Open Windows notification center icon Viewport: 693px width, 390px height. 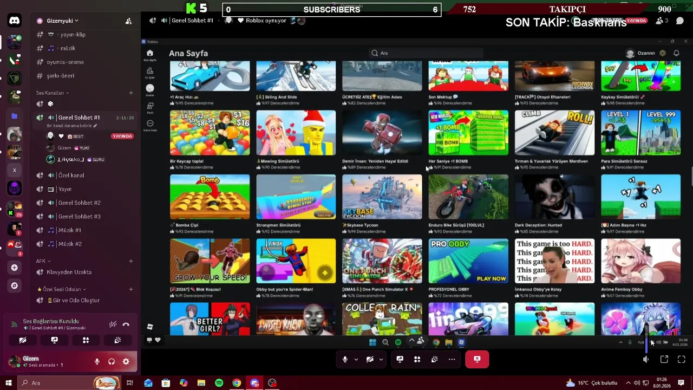[681, 383]
